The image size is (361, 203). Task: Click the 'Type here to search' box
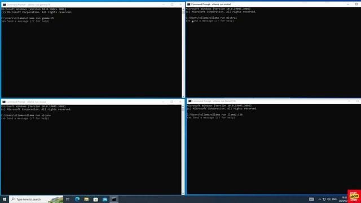(x=36, y=199)
